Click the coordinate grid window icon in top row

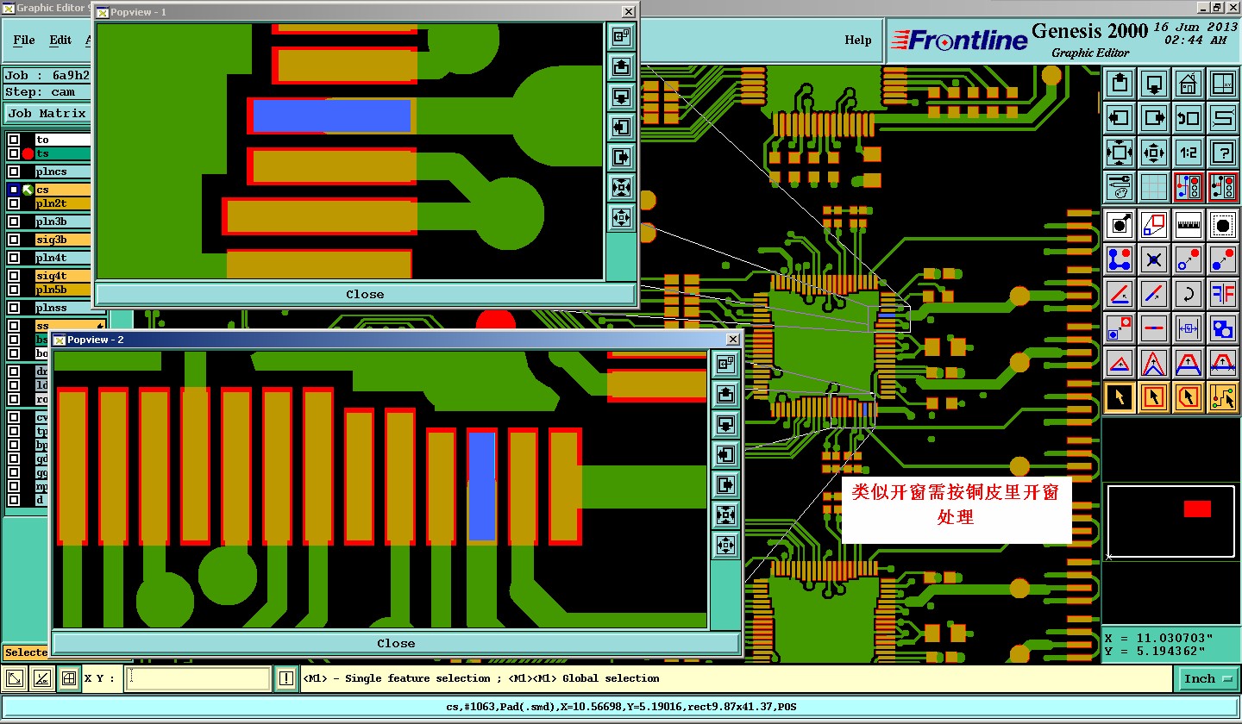pyautogui.click(x=1222, y=84)
